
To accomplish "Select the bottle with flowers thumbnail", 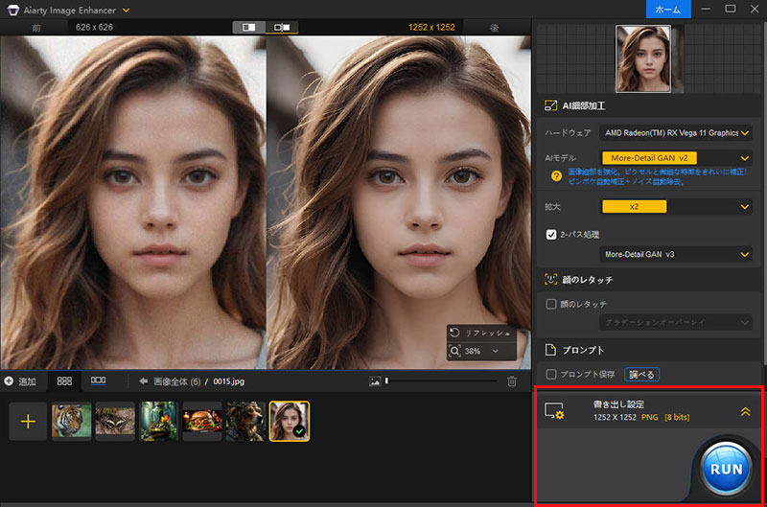I will point(158,421).
